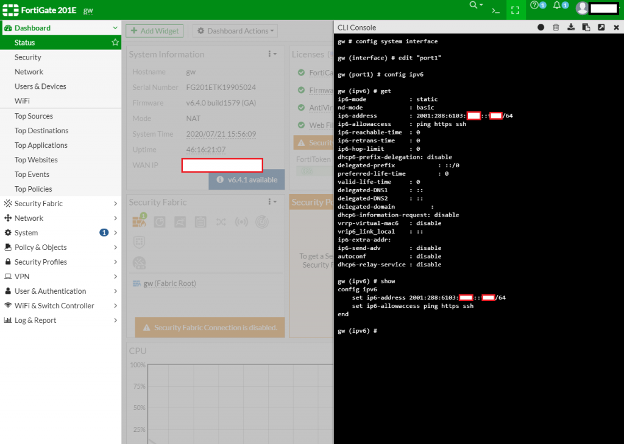Clear the CLI console with trash icon
Viewport: 624px width, 444px height.
(x=556, y=27)
